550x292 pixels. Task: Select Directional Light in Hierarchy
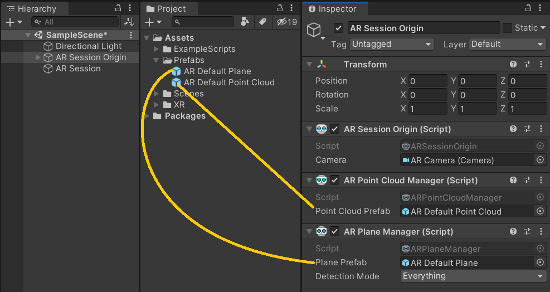(x=89, y=46)
